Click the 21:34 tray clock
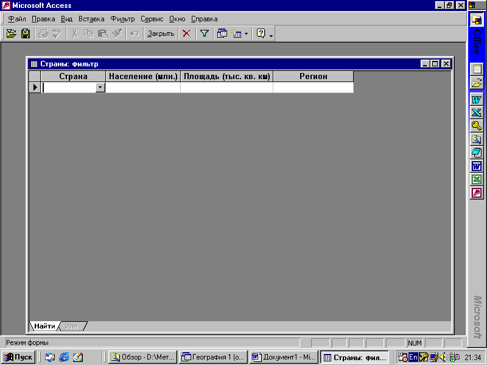Screen dimensions: 487x365 click(x=473, y=358)
